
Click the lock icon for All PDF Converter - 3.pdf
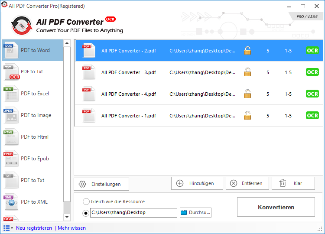pos(247,72)
